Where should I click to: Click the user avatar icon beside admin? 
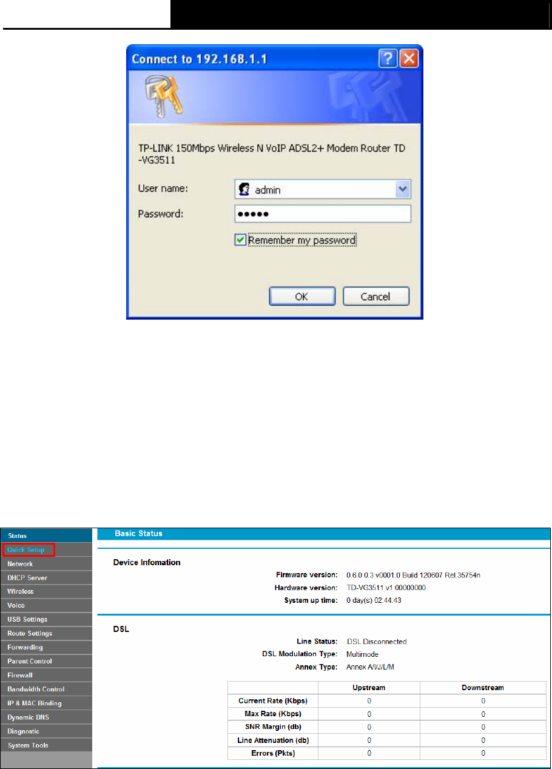(245, 190)
